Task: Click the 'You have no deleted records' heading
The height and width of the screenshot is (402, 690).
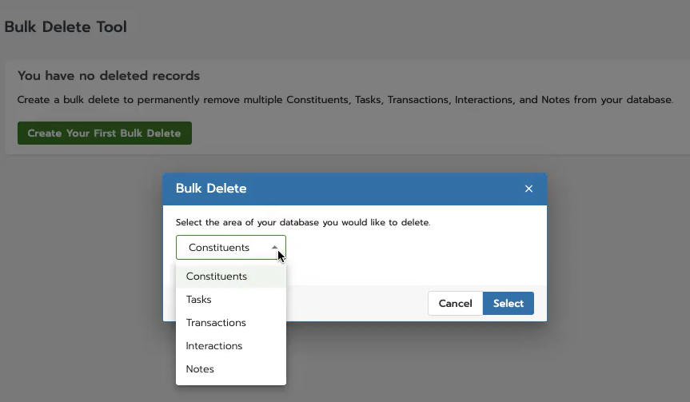Action: tap(109, 76)
